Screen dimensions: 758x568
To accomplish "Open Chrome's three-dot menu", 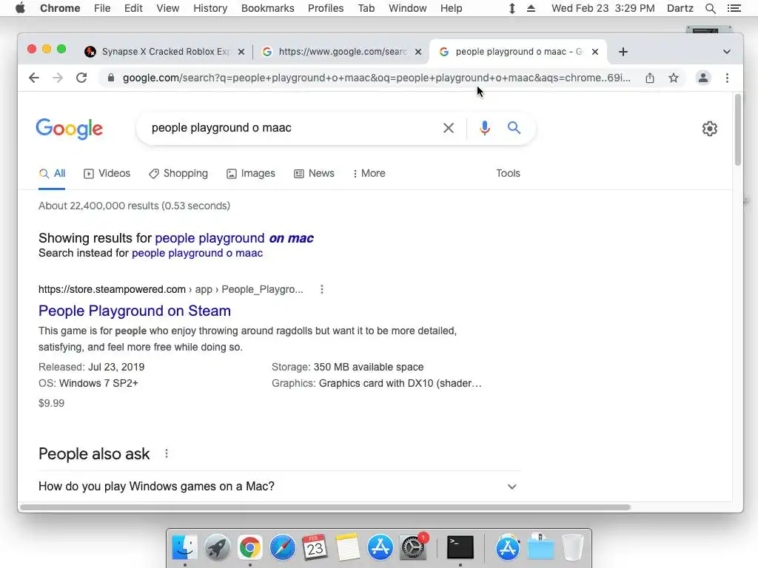I will click(727, 78).
